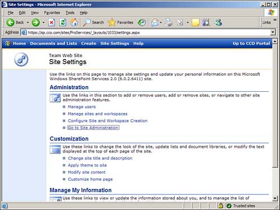This screenshot has height=210, width=280.
Task: Click the padlock icon in status bar
Action: [x=221, y=206]
